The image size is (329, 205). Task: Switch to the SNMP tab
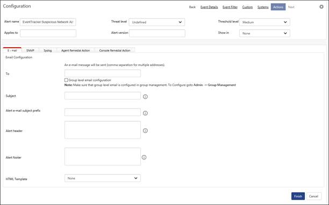pyautogui.click(x=30, y=50)
